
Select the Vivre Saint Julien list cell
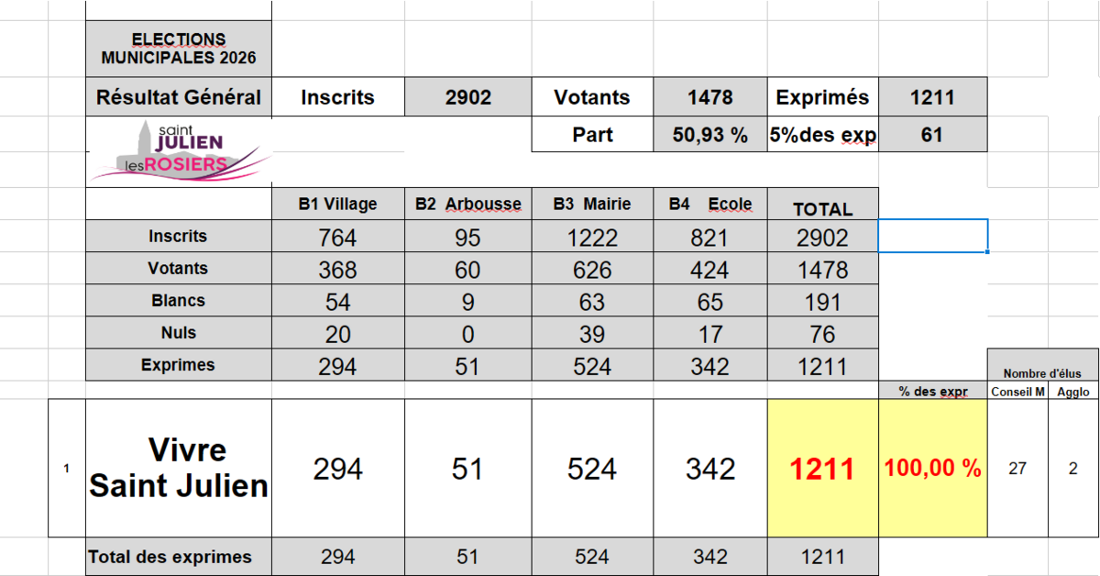pyautogui.click(x=179, y=468)
